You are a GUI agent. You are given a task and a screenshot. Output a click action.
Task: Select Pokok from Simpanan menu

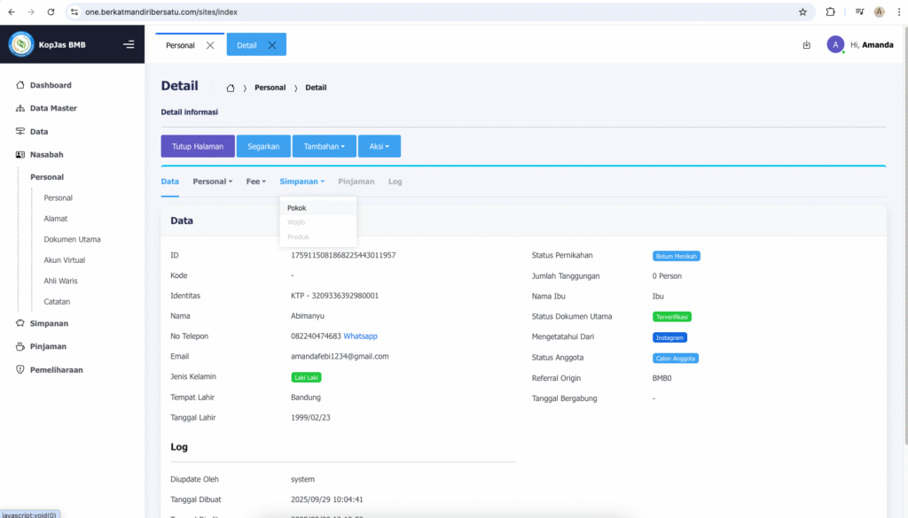coord(297,208)
